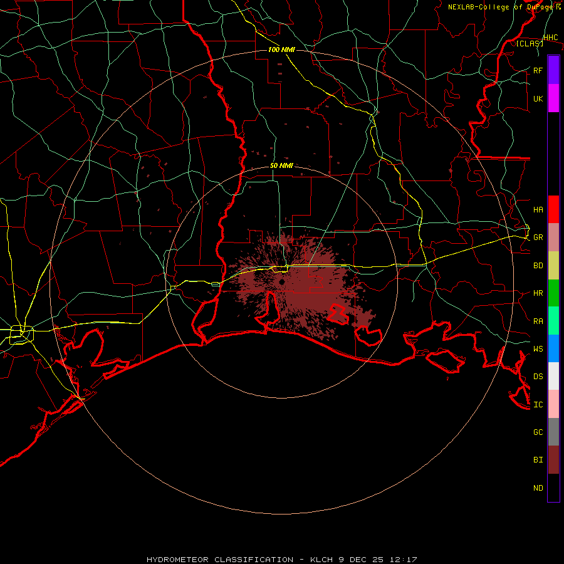Click the WS legend label
This screenshot has height=564, width=564.
pyautogui.click(x=538, y=349)
